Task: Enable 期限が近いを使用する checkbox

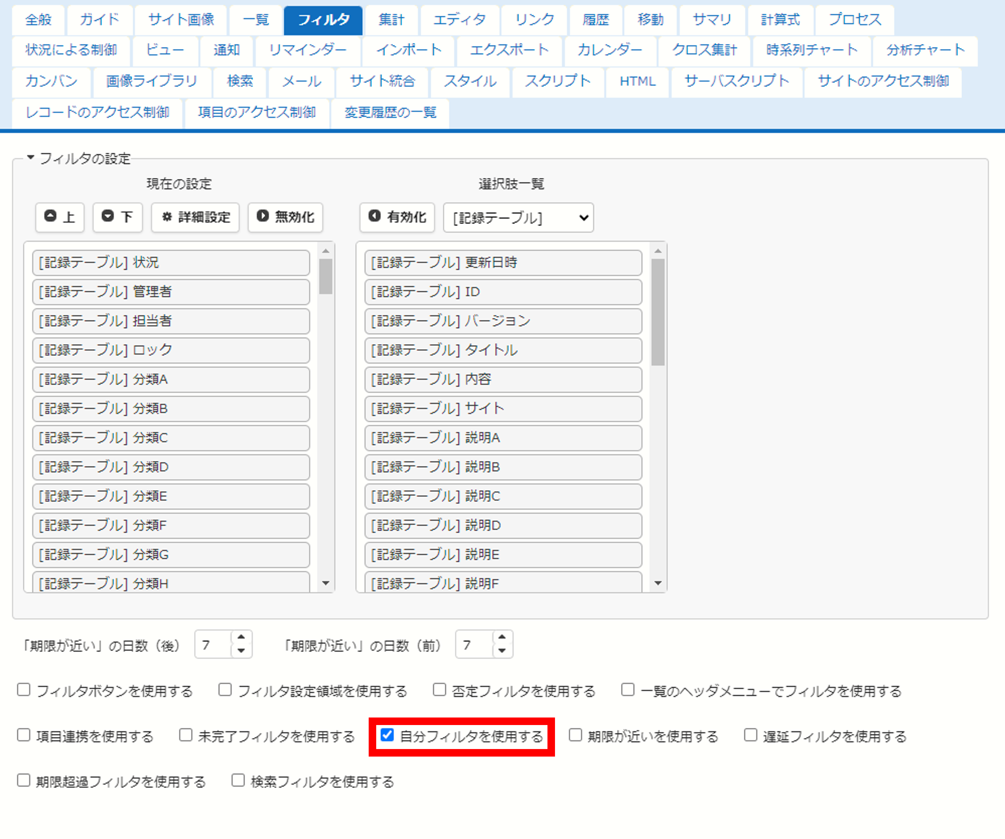Action: [x=575, y=735]
